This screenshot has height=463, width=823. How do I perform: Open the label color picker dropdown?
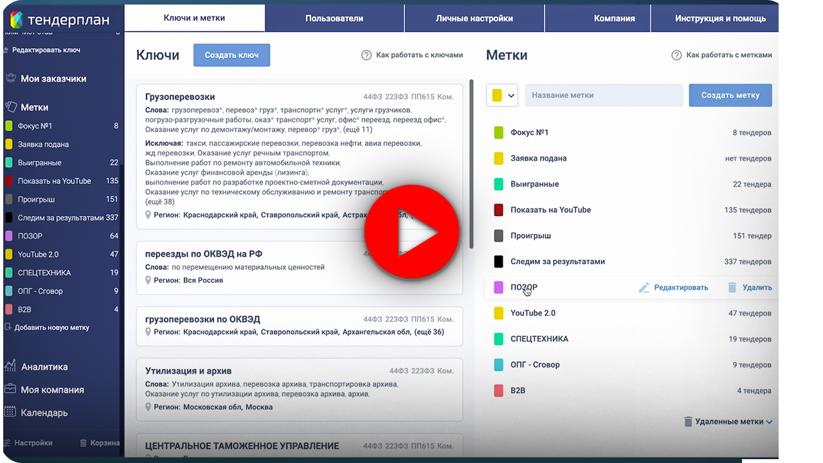[x=502, y=95]
